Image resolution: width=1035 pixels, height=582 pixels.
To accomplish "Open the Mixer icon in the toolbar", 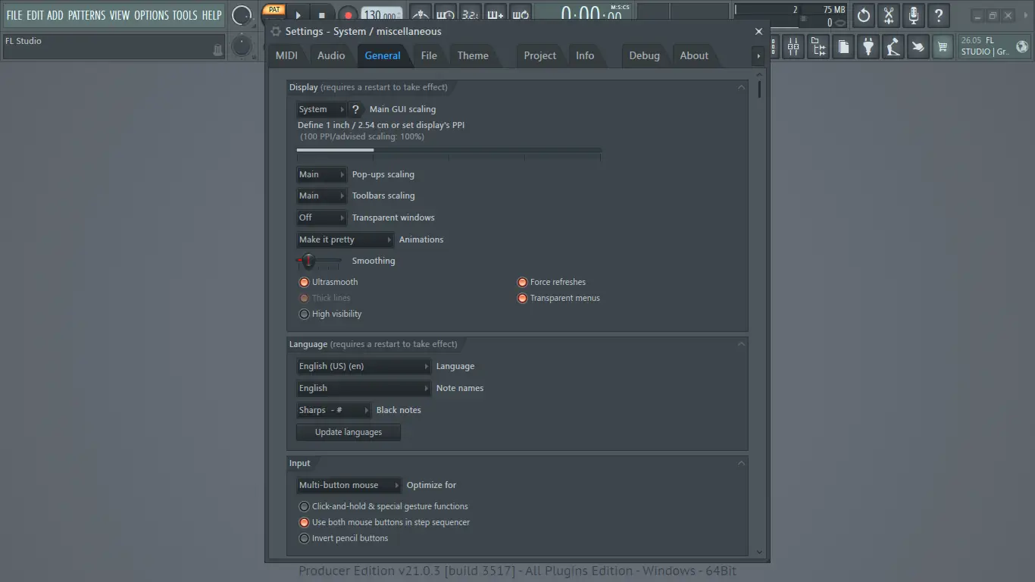I will pos(793,46).
